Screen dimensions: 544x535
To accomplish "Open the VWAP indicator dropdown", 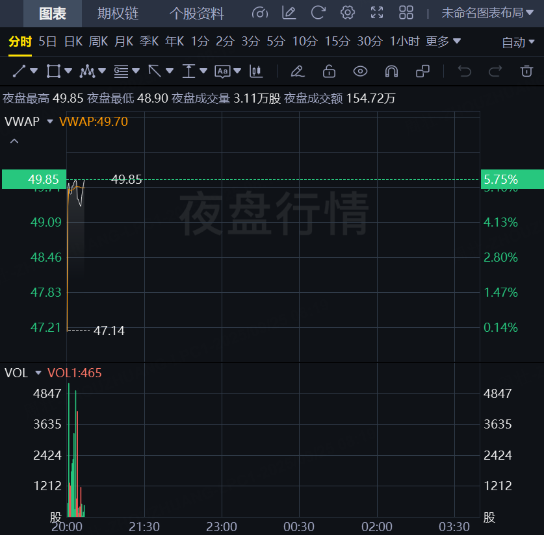I will point(50,121).
